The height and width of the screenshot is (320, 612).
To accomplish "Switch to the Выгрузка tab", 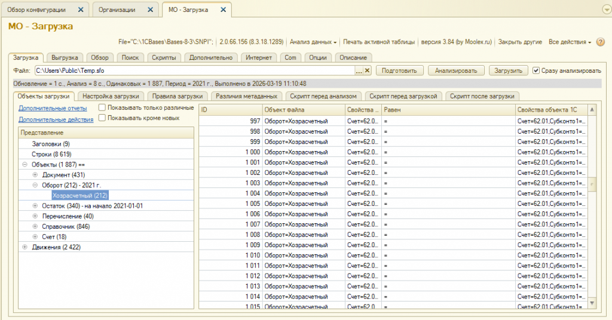I will click(x=65, y=57).
